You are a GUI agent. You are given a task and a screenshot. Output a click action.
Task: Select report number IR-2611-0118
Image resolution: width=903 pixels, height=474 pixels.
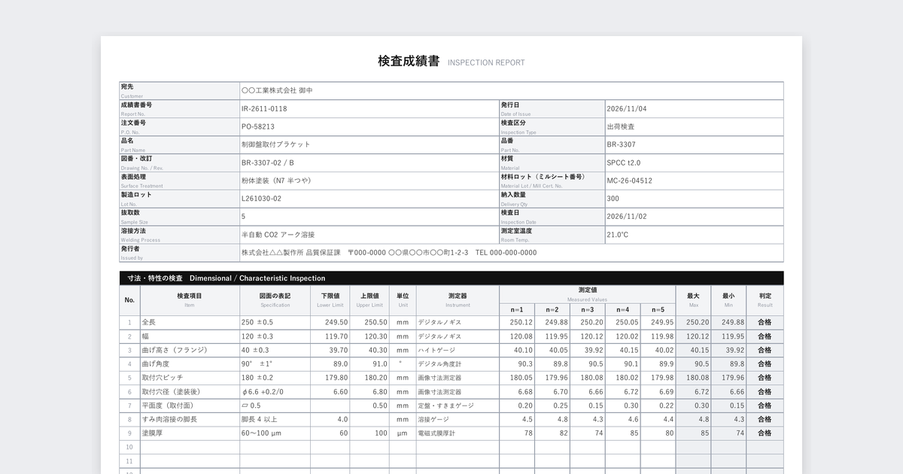coord(264,108)
